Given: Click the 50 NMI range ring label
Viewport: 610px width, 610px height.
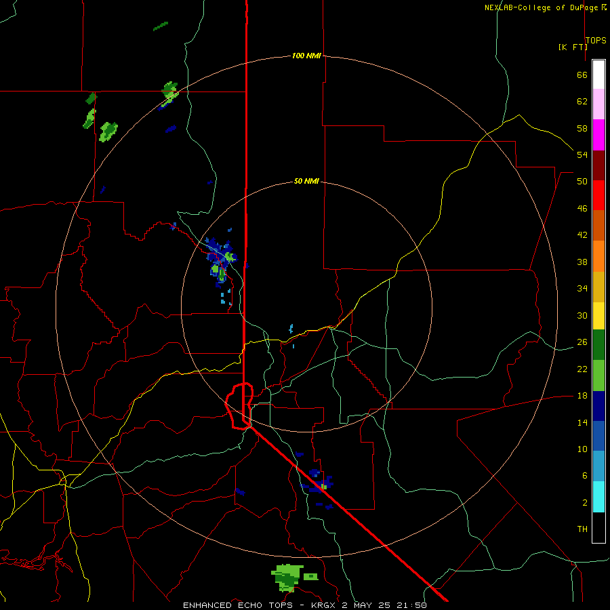Looking at the screenshot, I should point(306,181).
